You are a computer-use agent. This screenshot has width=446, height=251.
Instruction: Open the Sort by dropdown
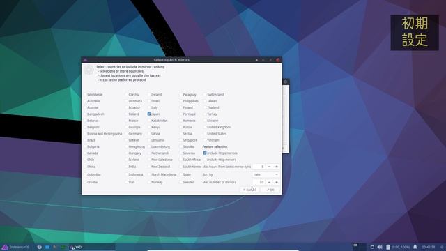tap(266, 174)
